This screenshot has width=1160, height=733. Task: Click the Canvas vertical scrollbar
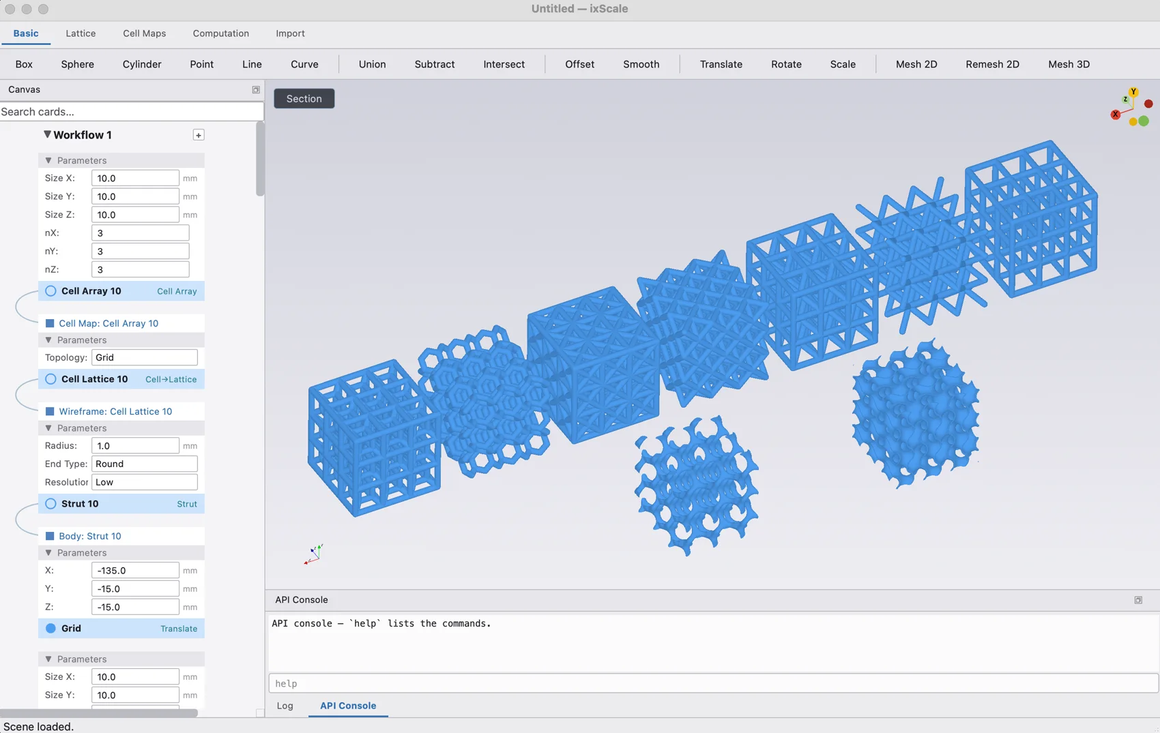click(260, 160)
